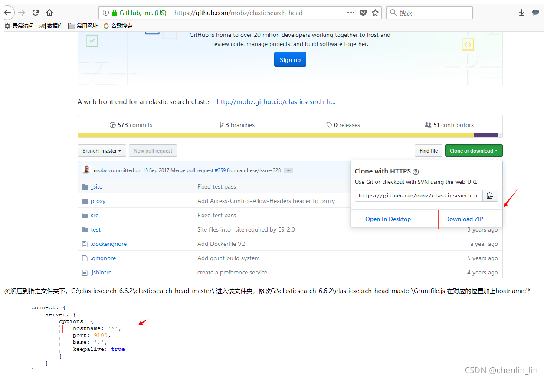Viewport: 544px width, 379px height.
Task: Bookmark this page with the star icon
Action: [375, 13]
